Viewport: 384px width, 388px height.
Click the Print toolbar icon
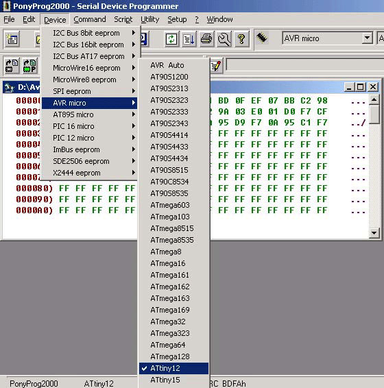coord(206,39)
